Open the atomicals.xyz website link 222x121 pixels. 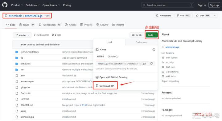pos(172,47)
